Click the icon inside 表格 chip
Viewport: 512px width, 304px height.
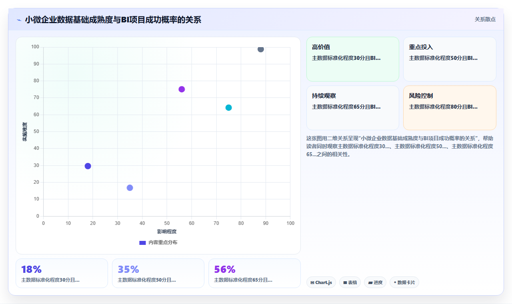345,282
